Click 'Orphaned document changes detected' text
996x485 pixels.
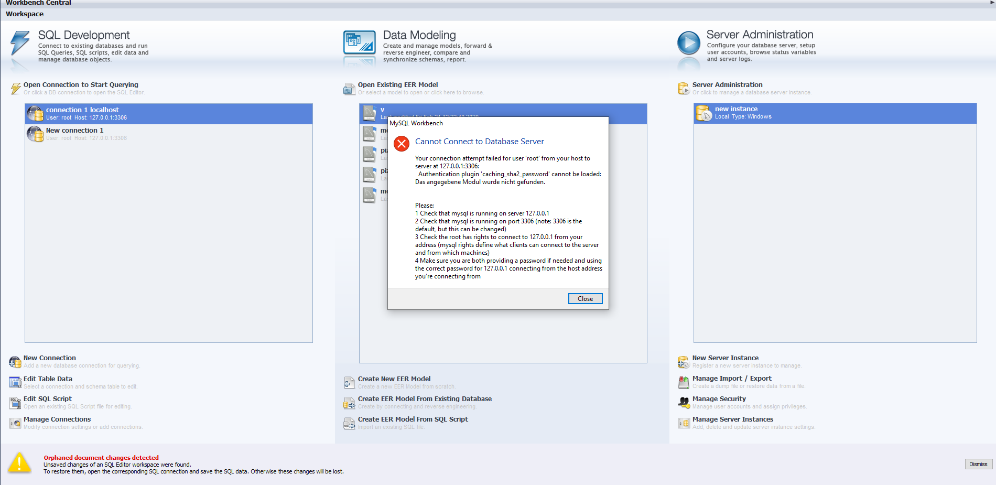click(101, 458)
